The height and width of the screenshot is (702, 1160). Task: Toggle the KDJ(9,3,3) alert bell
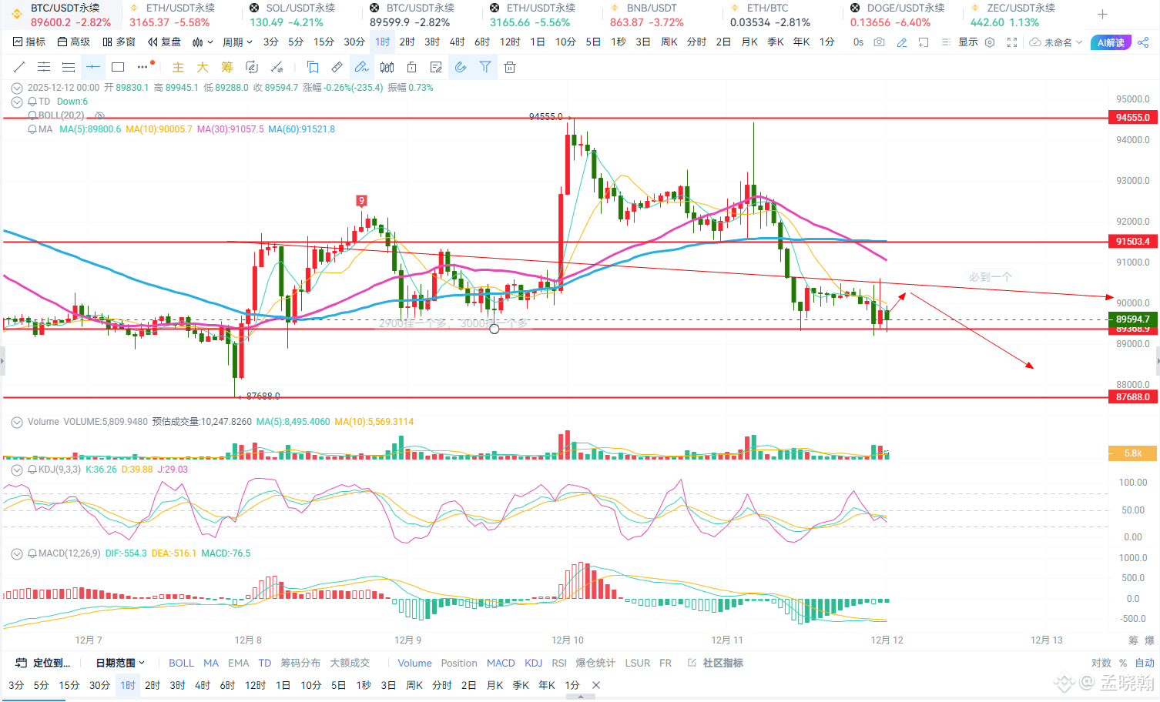pos(32,470)
